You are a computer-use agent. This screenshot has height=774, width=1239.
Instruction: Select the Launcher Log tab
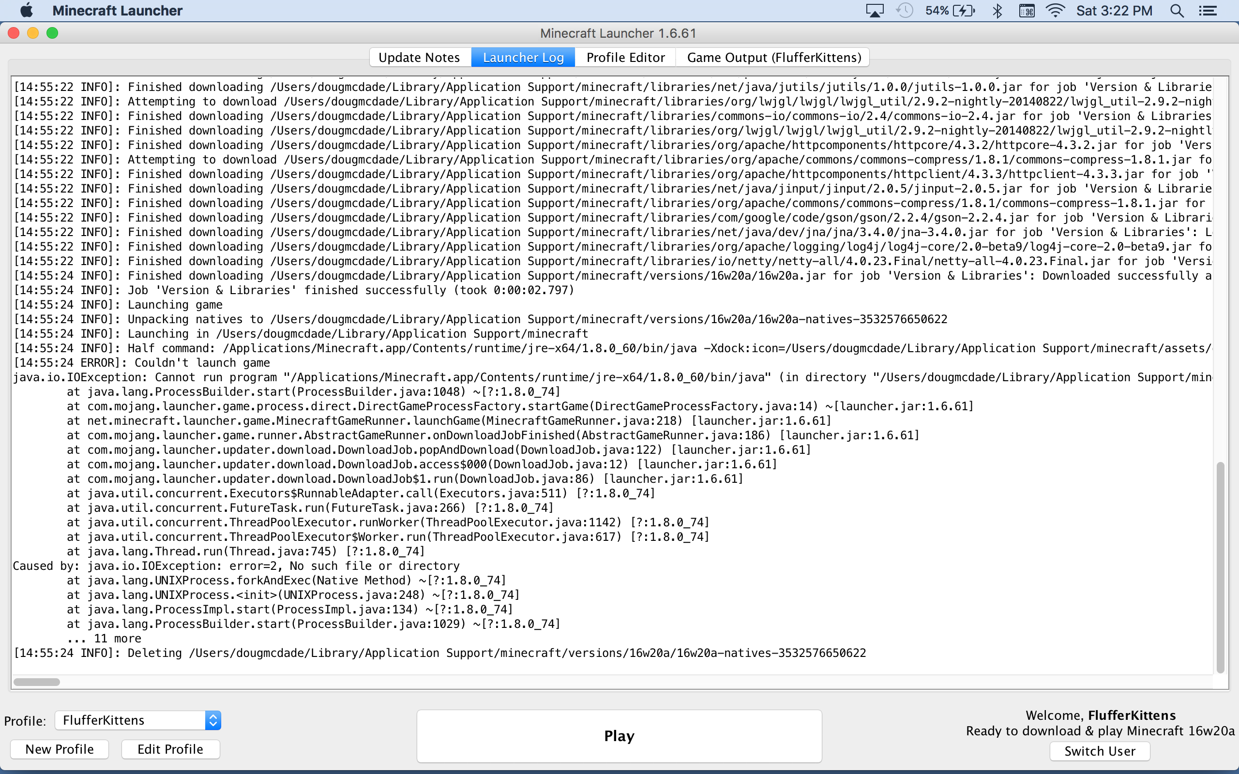tap(523, 58)
